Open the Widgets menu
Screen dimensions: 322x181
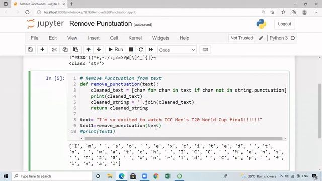(160, 38)
